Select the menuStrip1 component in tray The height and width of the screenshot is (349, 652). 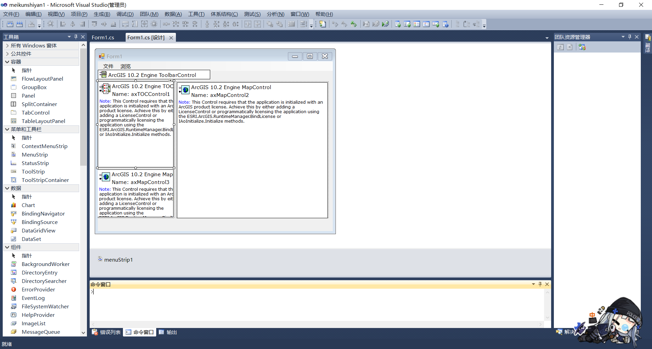coord(115,260)
